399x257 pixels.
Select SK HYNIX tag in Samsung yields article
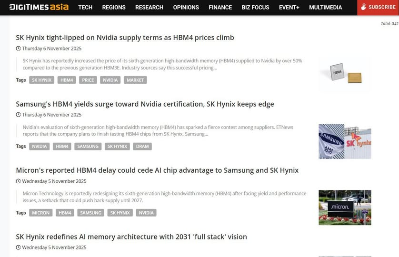117,146
